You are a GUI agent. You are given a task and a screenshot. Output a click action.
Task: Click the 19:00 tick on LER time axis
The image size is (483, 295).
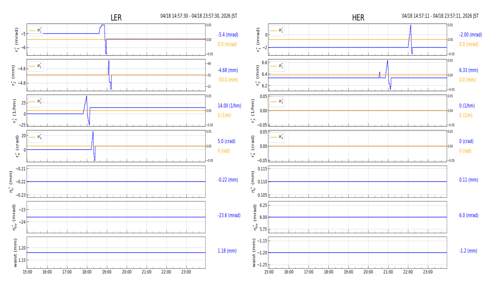(x=107, y=272)
